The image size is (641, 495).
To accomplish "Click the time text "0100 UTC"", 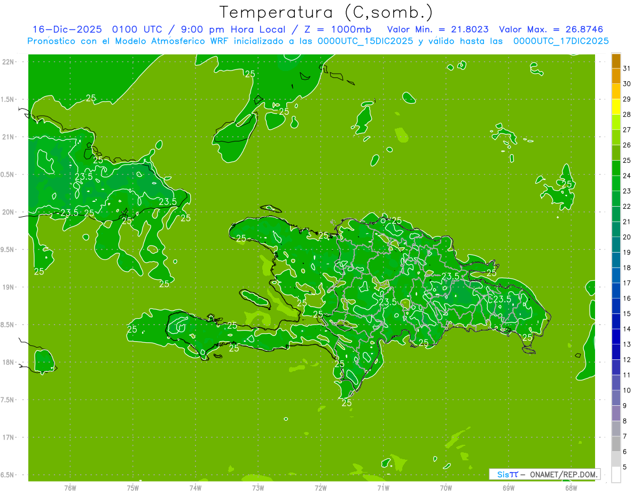I will pyautogui.click(x=137, y=29).
